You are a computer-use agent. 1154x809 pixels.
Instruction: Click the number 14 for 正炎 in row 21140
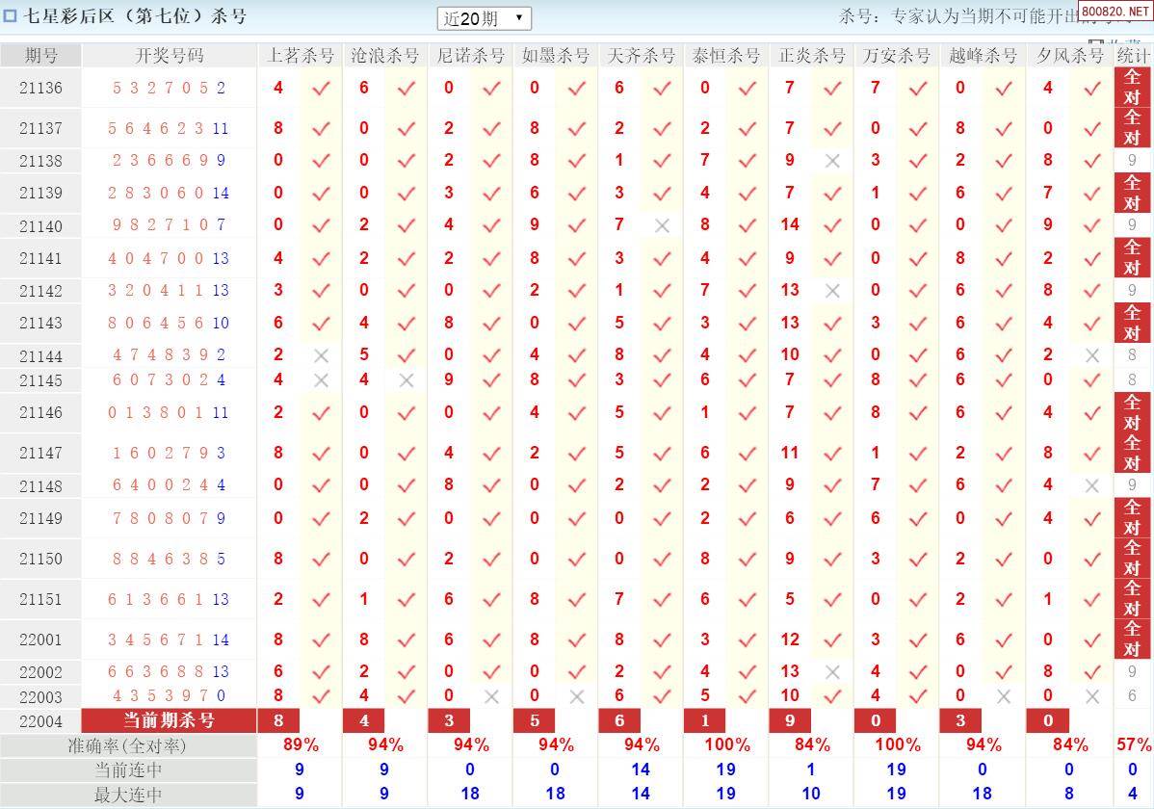(790, 224)
